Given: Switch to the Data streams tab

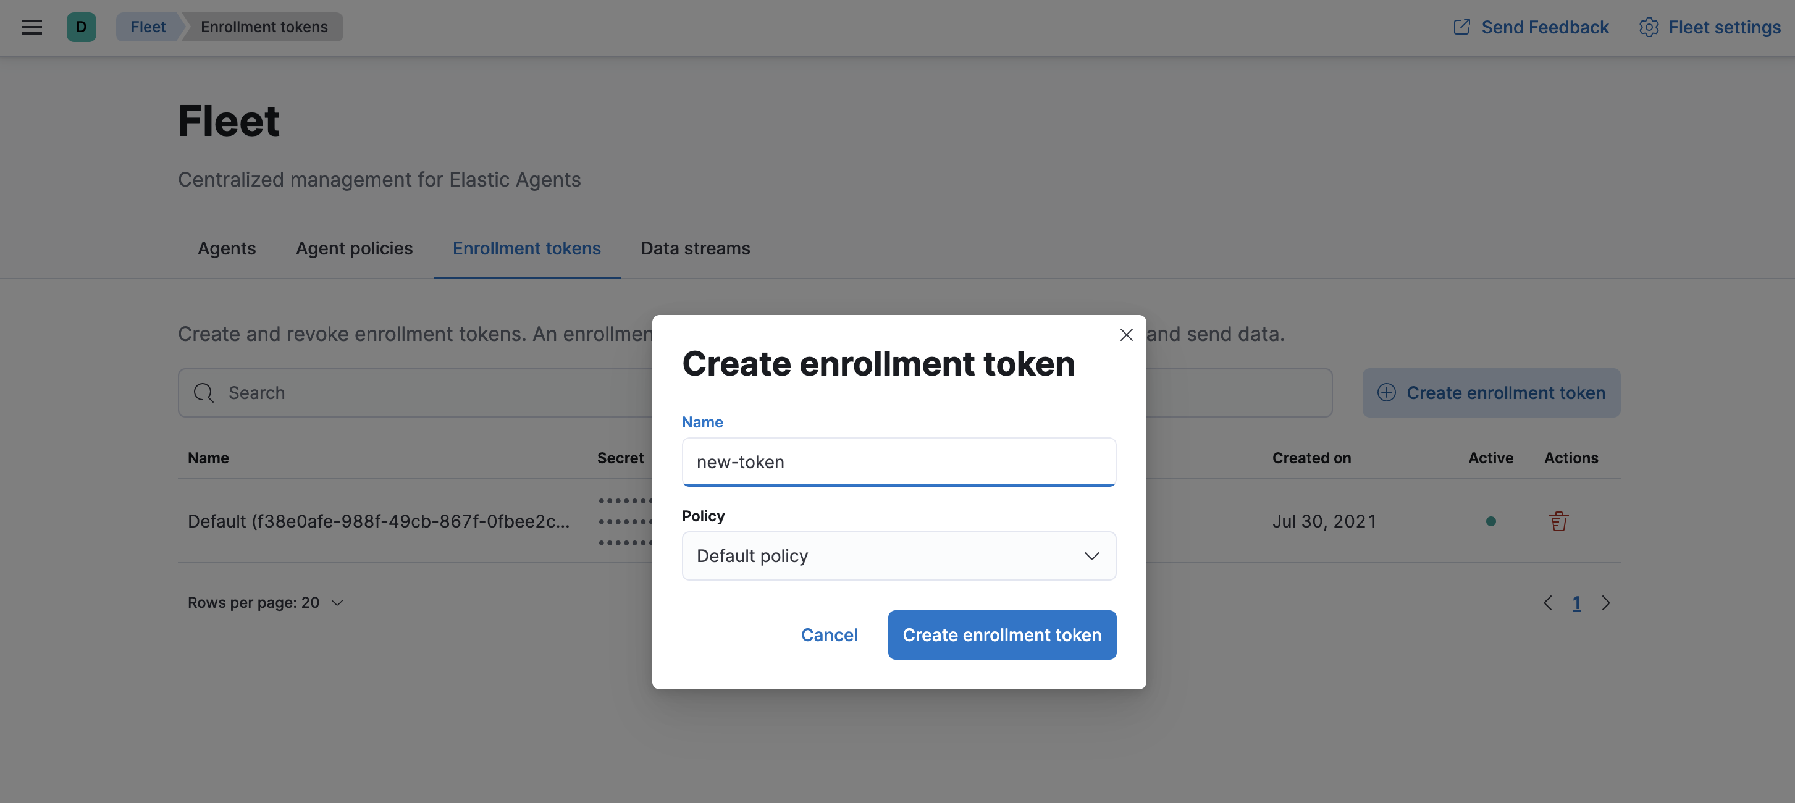Looking at the screenshot, I should 695,248.
